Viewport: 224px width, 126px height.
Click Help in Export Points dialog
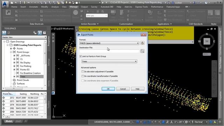coord(138,89)
